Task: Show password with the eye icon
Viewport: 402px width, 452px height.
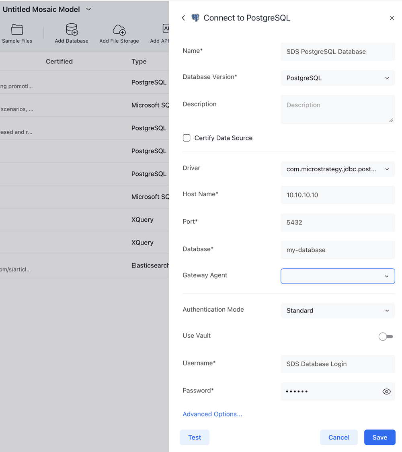Action: (x=386, y=391)
